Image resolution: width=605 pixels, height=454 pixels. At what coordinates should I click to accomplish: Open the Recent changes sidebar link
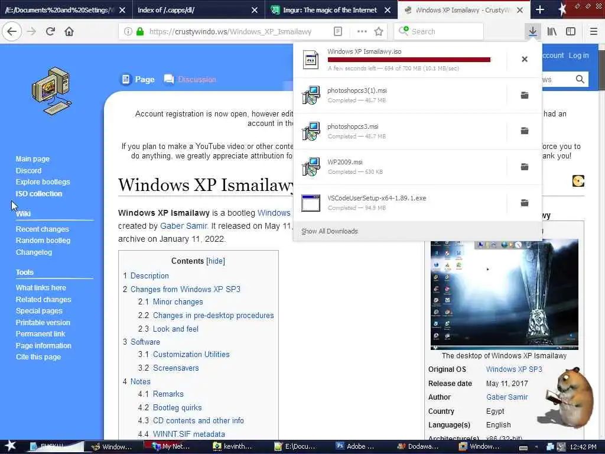42,229
